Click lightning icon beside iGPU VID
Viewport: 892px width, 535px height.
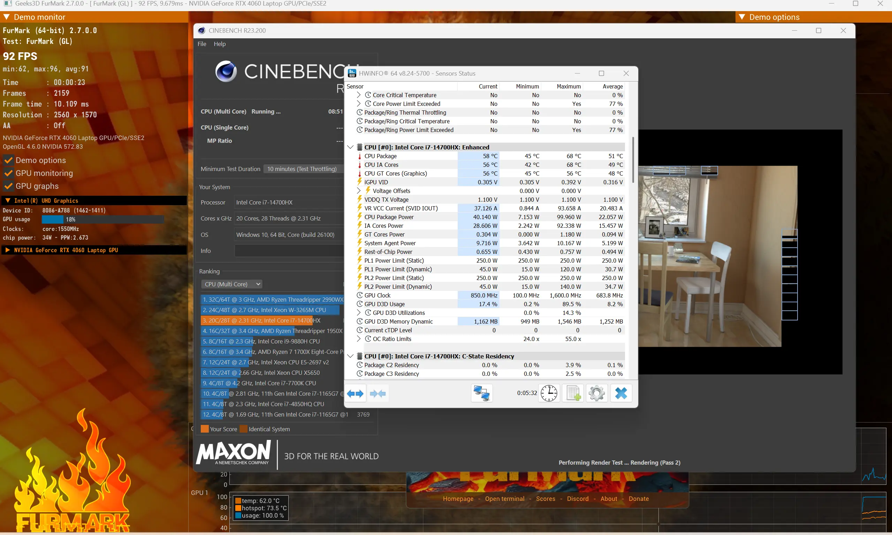point(359,182)
